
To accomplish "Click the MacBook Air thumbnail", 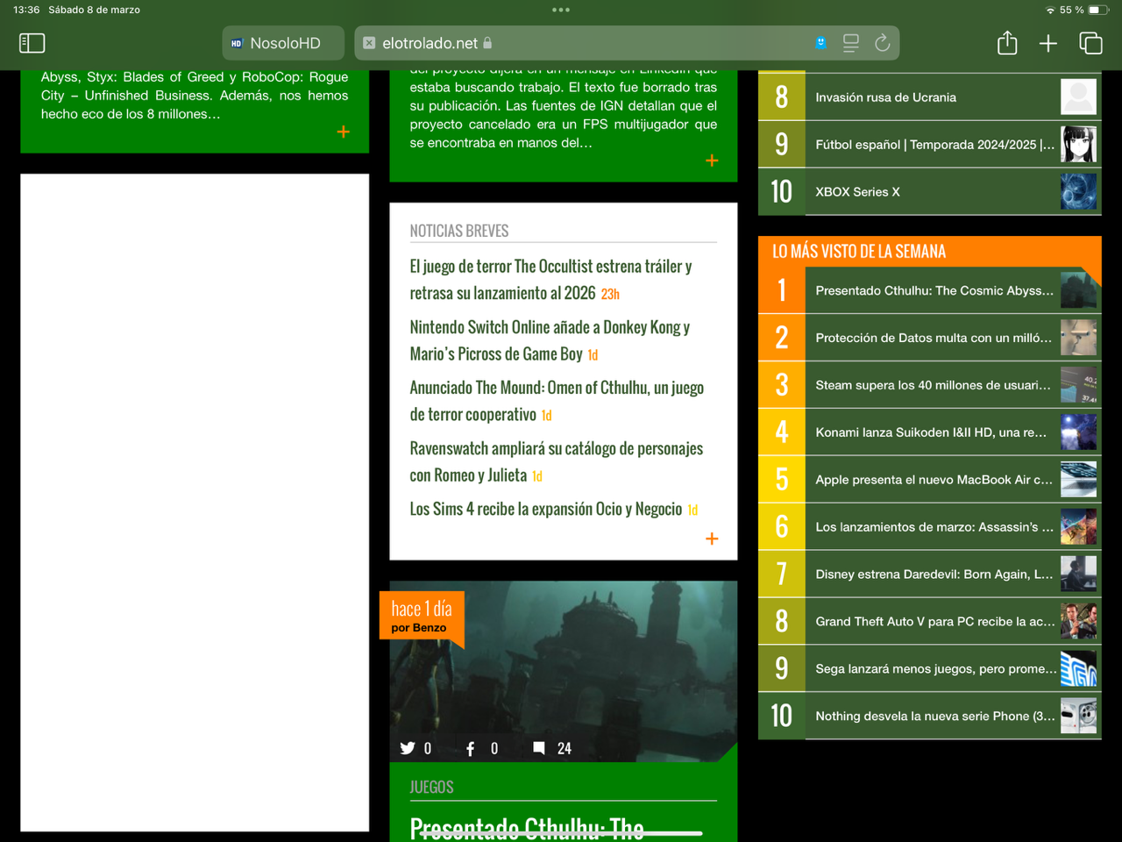I will [x=1078, y=479].
